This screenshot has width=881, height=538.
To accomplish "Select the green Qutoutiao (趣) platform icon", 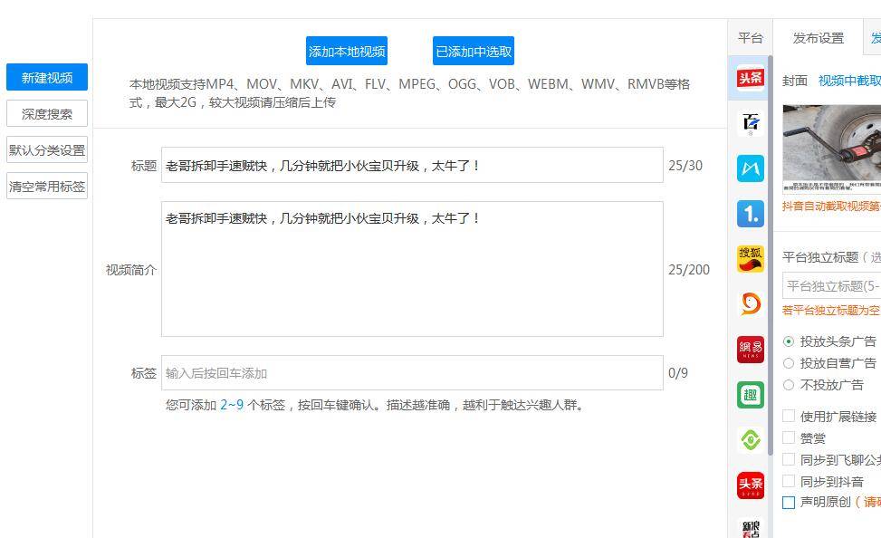I will click(750, 395).
